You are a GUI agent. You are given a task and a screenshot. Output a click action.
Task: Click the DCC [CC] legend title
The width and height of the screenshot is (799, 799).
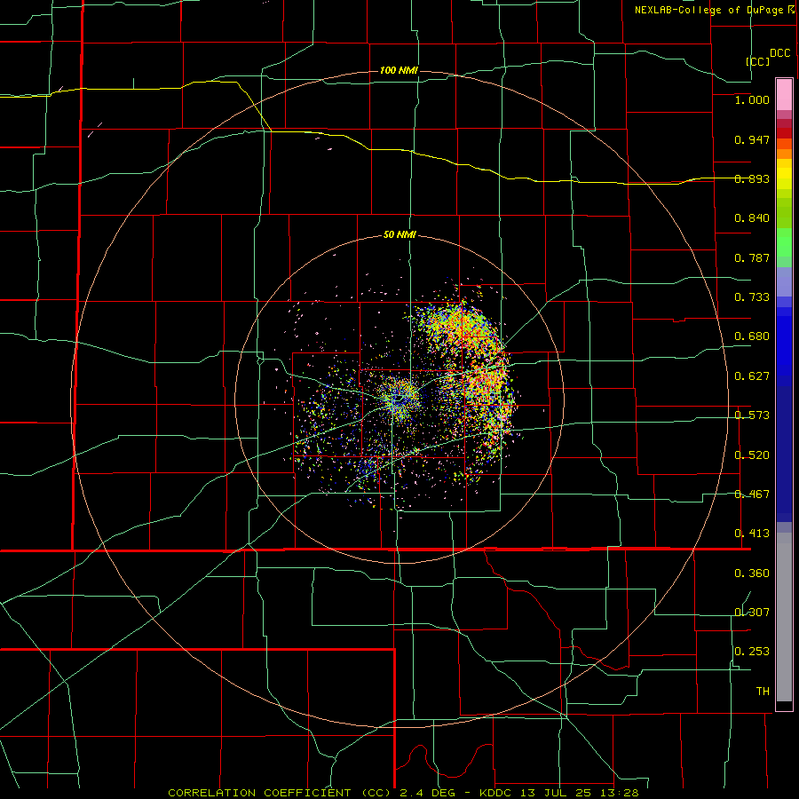(768, 57)
